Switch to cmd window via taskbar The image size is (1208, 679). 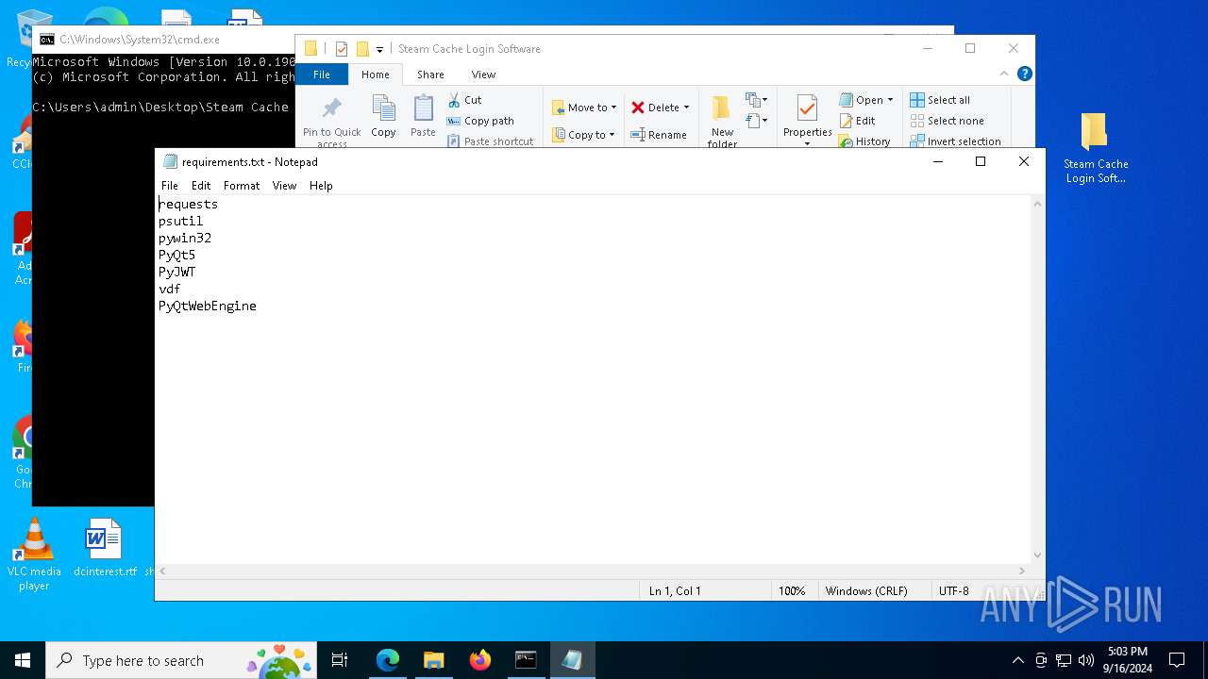526,660
